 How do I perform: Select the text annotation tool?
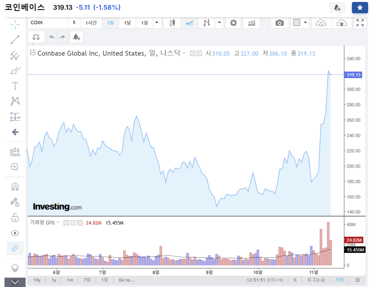click(15, 86)
